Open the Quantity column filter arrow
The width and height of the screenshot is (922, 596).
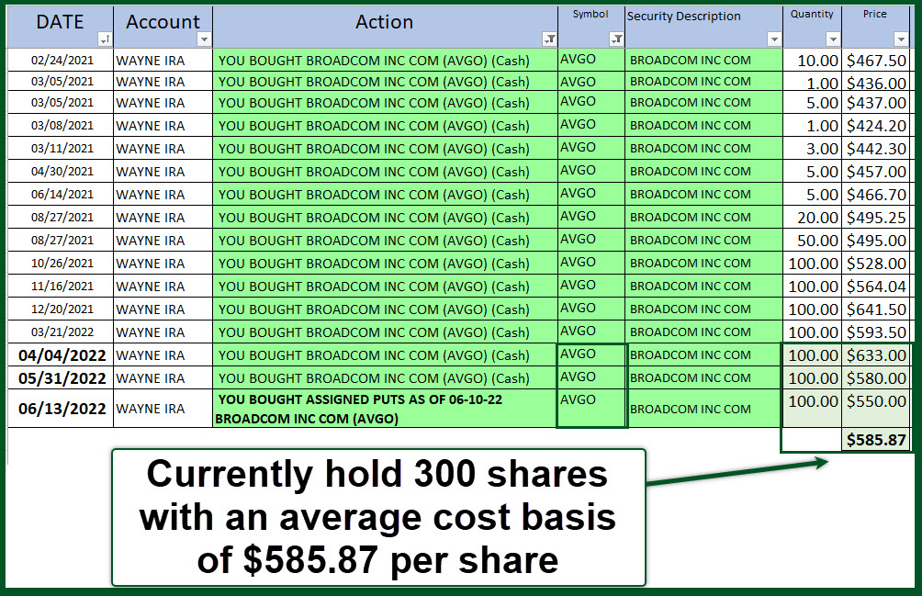[833, 39]
